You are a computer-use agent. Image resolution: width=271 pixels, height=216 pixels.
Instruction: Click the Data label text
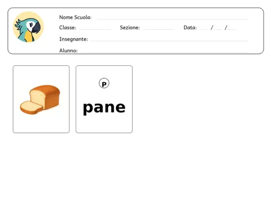pyautogui.click(x=190, y=28)
